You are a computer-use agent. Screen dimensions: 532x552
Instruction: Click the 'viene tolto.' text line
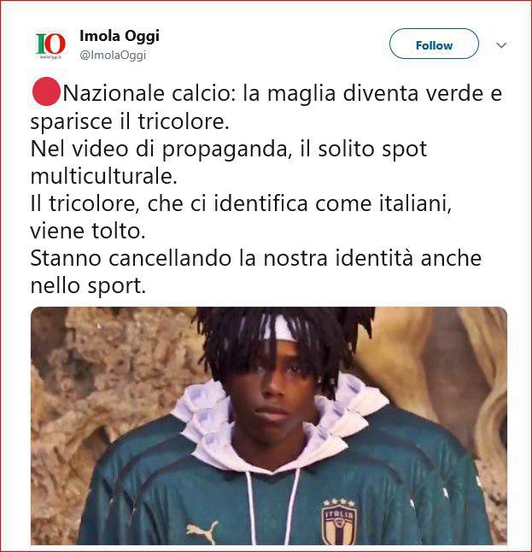tap(88, 231)
